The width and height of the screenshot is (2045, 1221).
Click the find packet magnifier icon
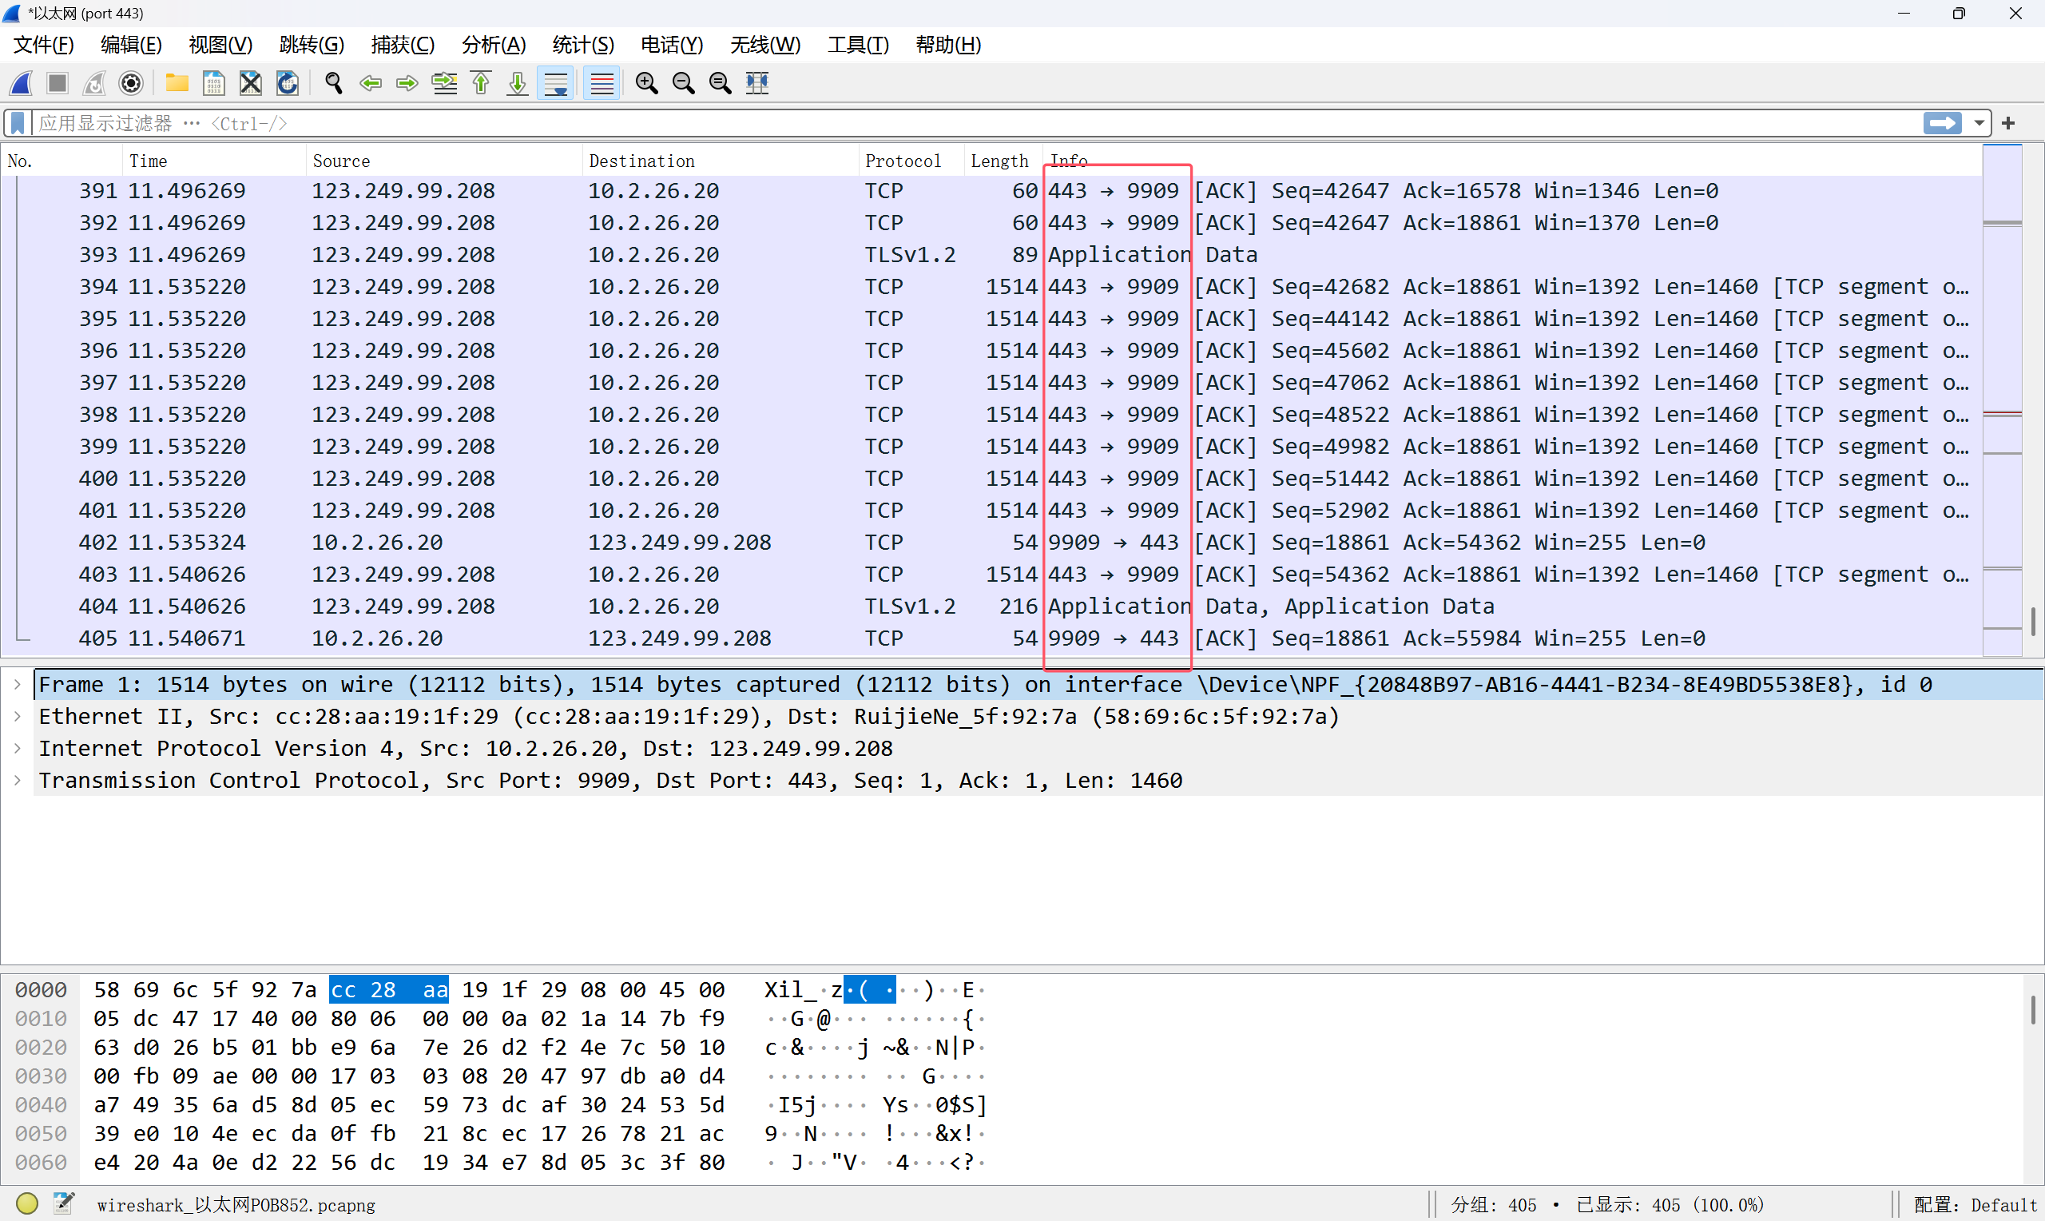tap(333, 83)
